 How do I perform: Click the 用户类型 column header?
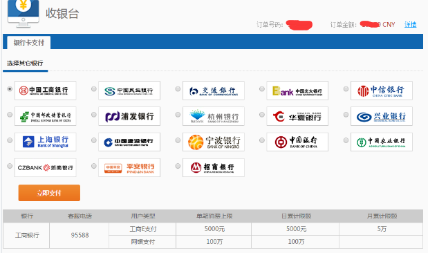point(143,216)
